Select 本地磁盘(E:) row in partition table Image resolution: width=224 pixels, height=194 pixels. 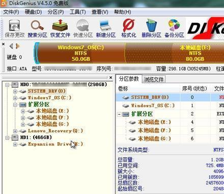[170, 122]
